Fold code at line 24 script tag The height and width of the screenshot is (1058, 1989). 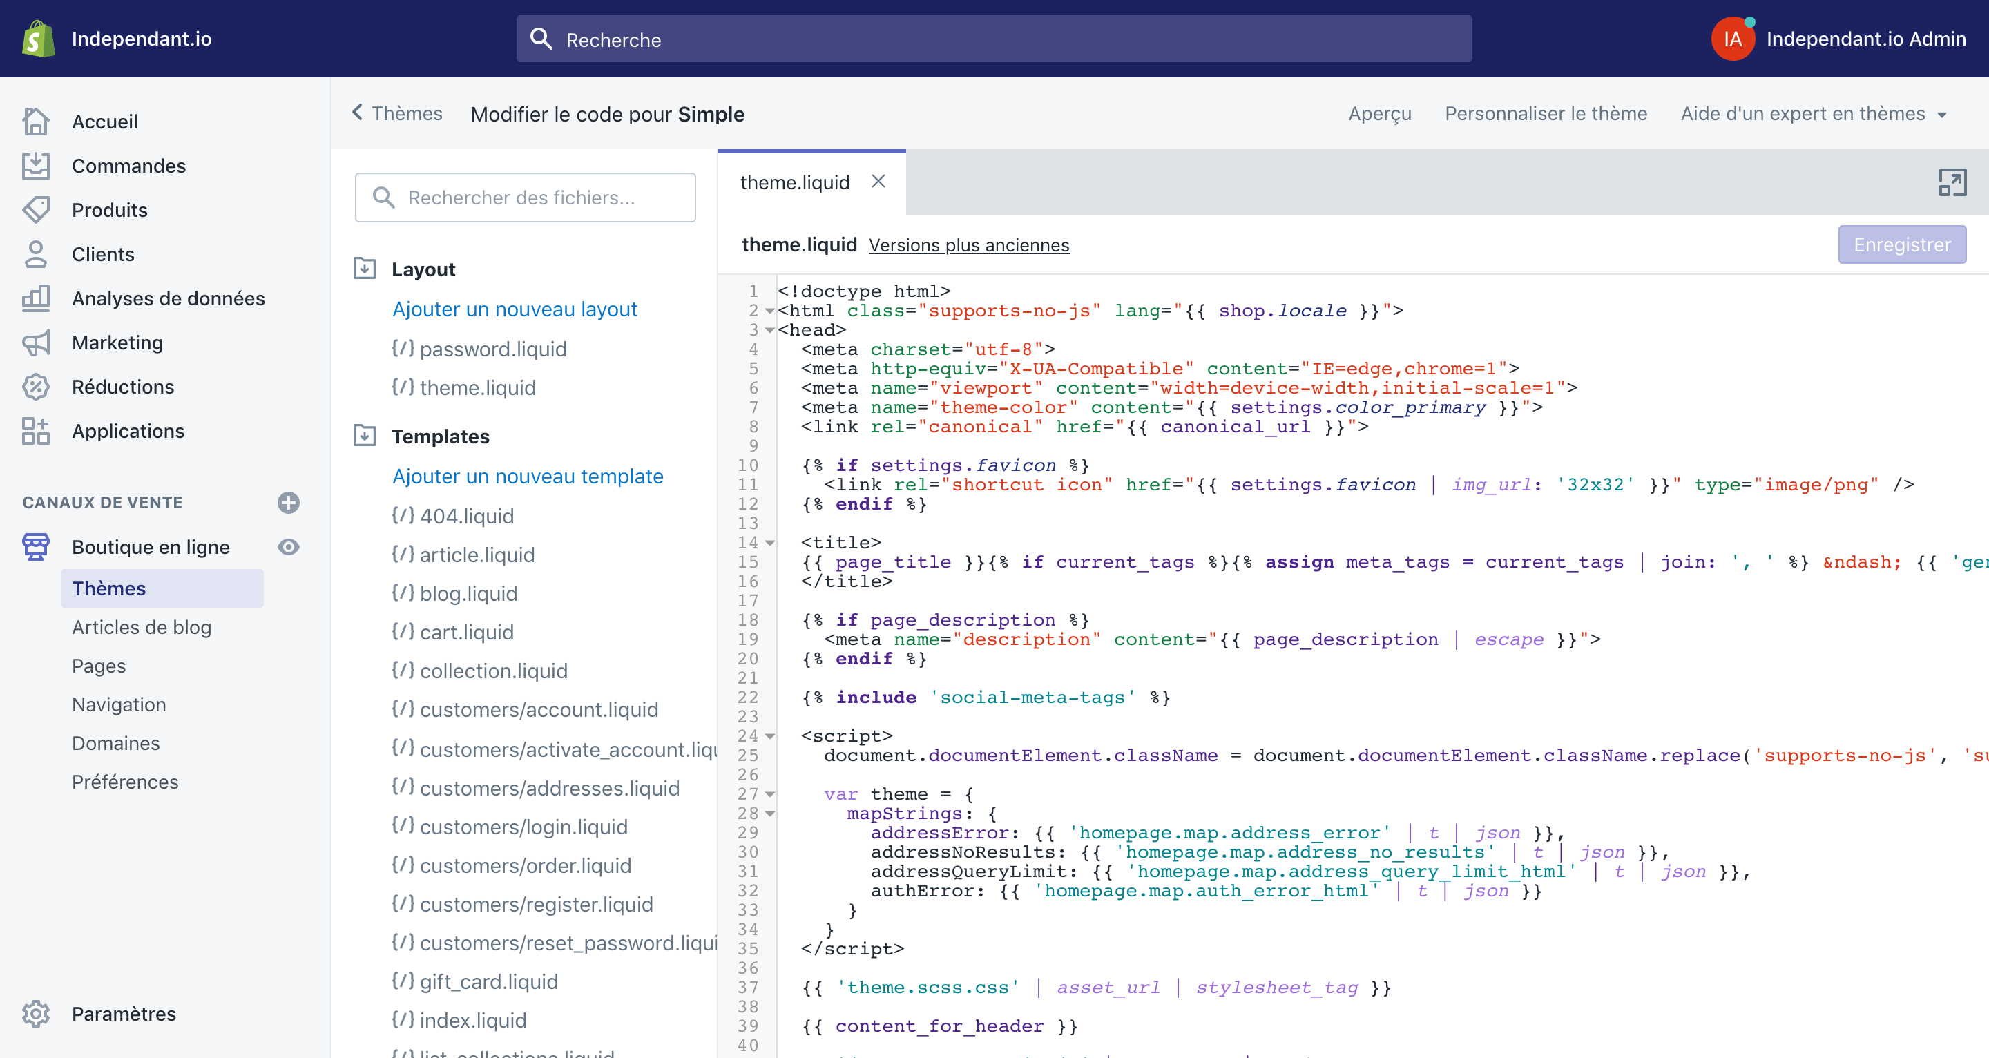click(770, 736)
